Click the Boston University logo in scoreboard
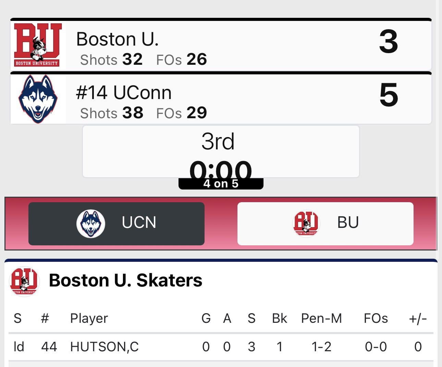The image size is (442, 367). click(38, 45)
